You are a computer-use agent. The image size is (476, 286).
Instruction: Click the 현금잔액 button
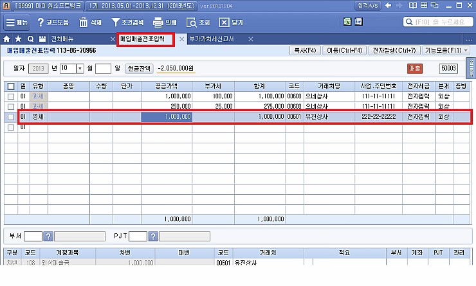point(139,69)
